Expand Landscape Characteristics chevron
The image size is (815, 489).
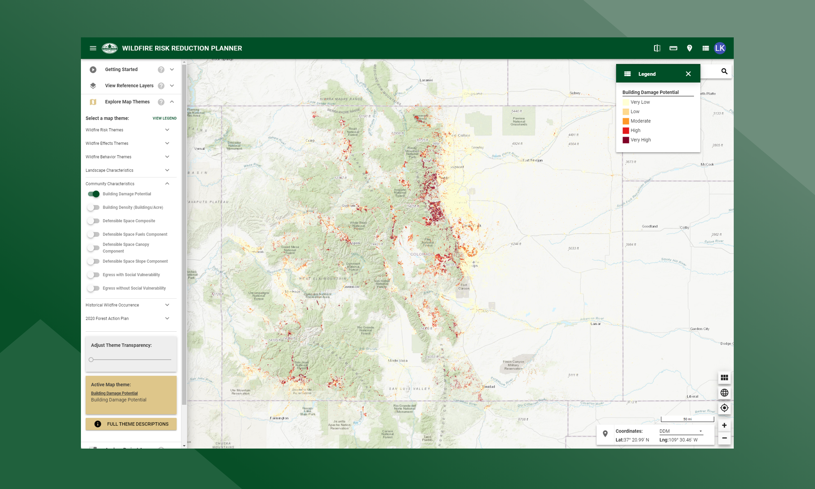(167, 170)
